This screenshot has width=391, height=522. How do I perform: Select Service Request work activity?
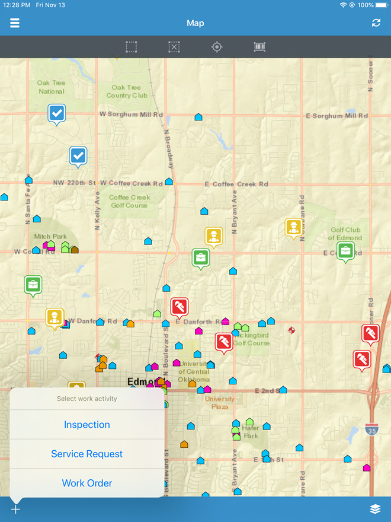click(x=87, y=454)
